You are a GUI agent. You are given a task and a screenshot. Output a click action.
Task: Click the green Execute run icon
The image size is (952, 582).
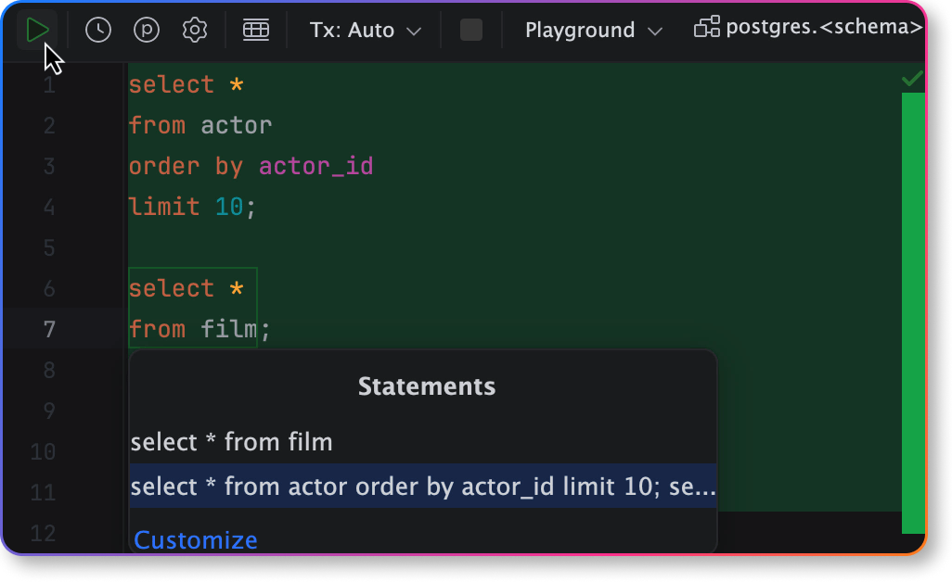coord(37,30)
